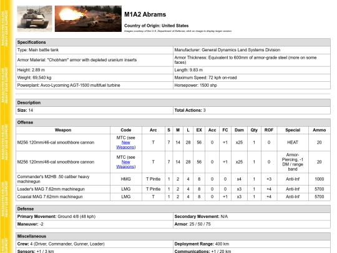Click the M1A2 Abrams page title

(145, 14)
